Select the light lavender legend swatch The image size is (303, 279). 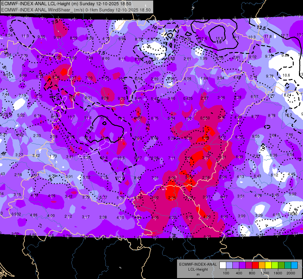[x=229, y=265]
